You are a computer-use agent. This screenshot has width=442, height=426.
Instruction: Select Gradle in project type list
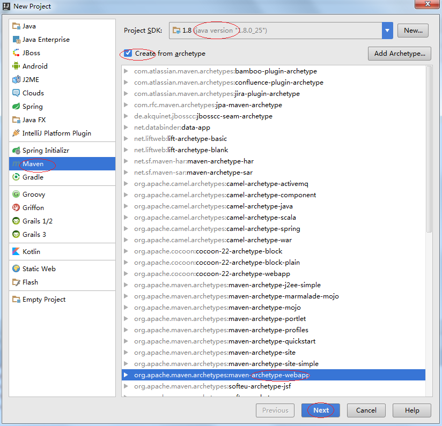(62, 177)
